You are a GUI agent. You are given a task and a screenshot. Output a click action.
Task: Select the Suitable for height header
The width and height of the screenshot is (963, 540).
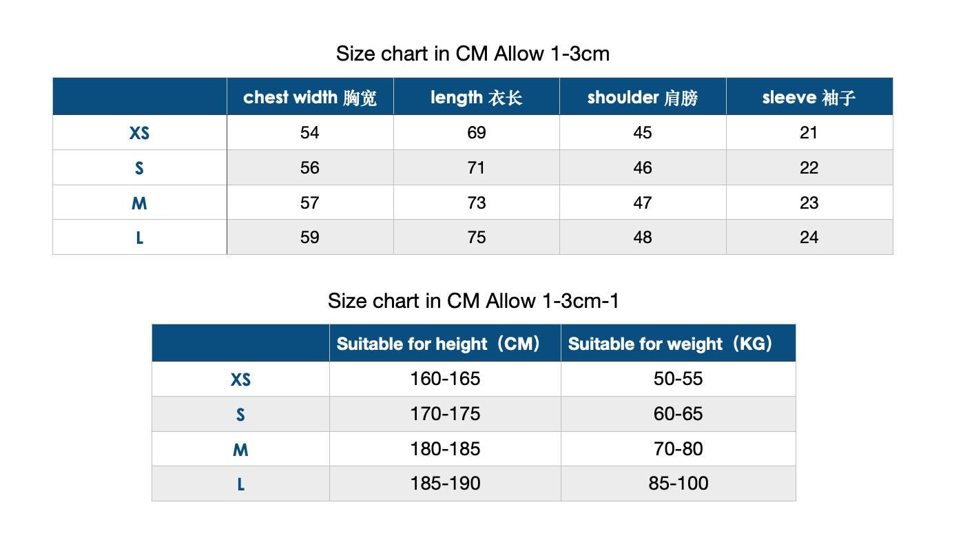click(445, 343)
